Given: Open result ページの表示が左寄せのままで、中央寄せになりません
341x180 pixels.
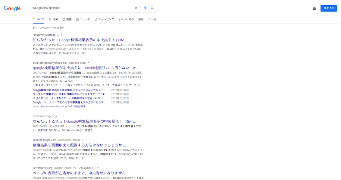Looking at the screenshot, I should tap(81, 173).
